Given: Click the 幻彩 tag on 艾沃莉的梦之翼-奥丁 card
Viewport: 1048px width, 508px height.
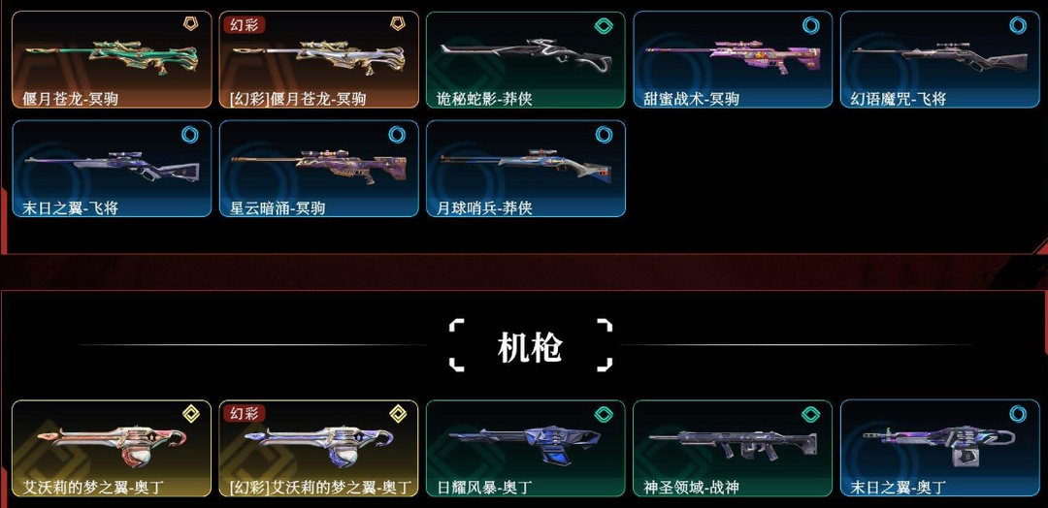Looking at the screenshot, I should pos(245,413).
